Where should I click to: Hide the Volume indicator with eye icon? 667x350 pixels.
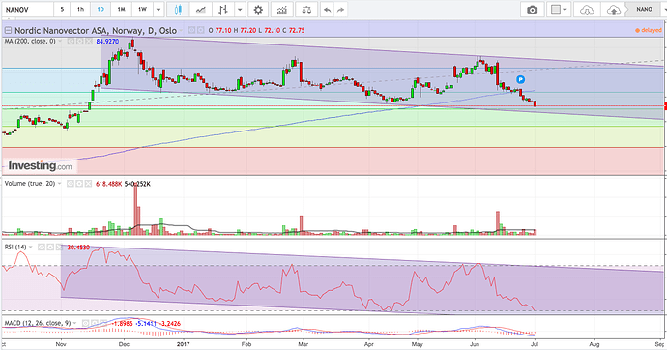pyautogui.click(x=71, y=184)
